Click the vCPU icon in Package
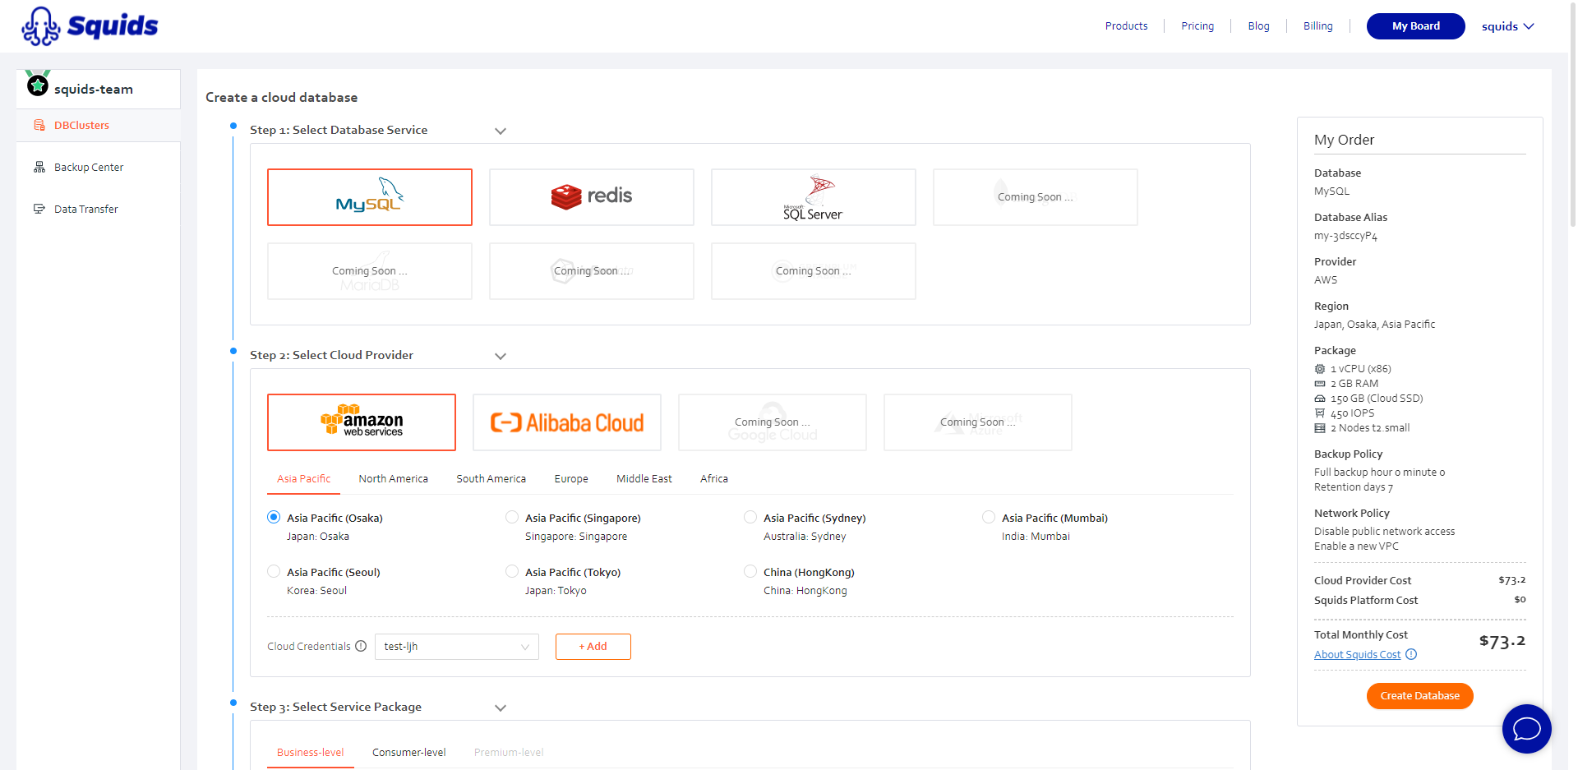Screen dimensions: 1578x770 point(1320,369)
